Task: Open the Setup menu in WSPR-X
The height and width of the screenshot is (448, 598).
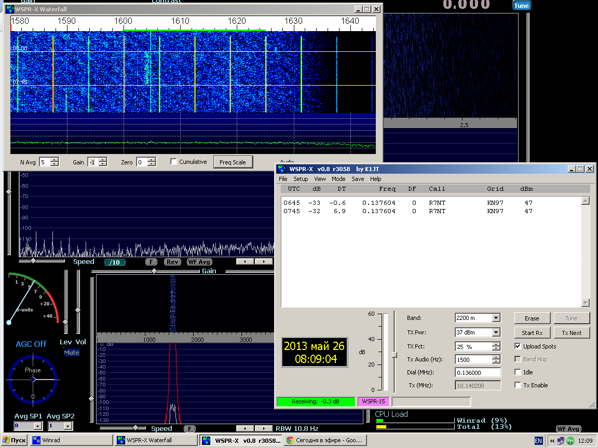Action: click(301, 179)
